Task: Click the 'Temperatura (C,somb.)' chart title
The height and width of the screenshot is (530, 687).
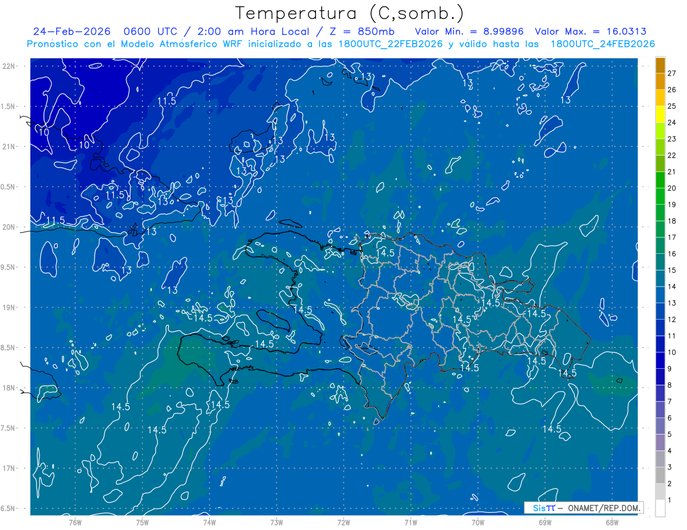Action: coord(350,13)
